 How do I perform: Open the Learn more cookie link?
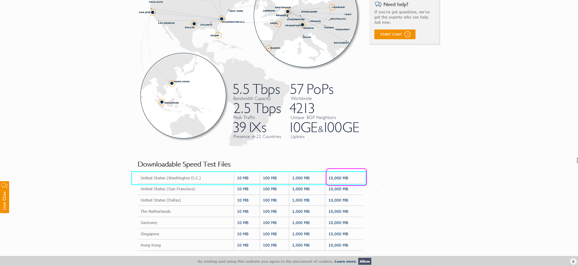pyautogui.click(x=345, y=261)
